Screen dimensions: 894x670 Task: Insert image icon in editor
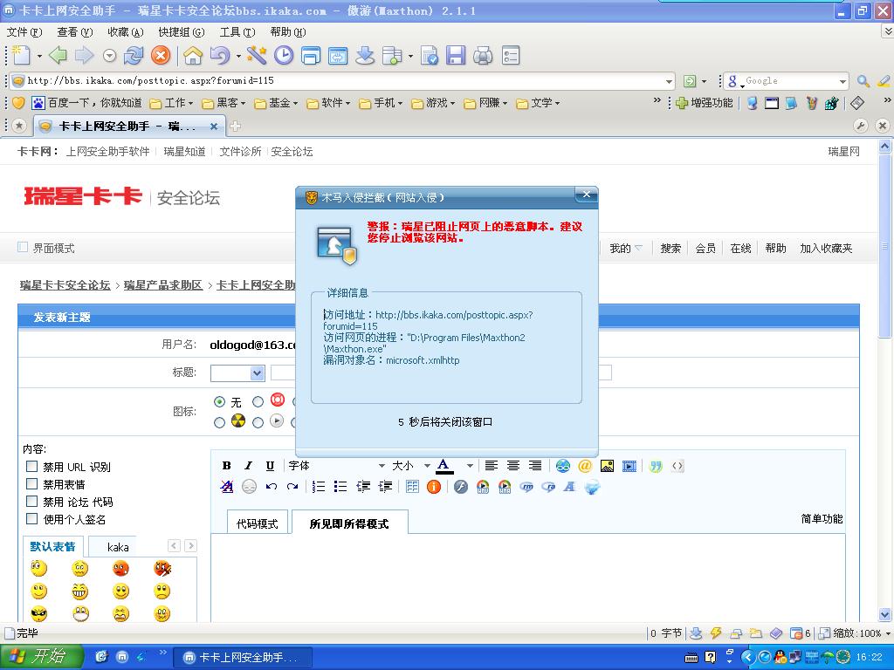pos(608,466)
